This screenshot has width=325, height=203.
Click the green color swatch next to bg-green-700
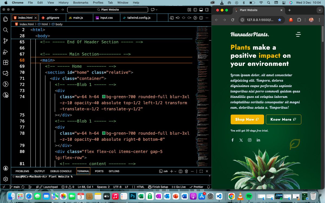pos(104,97)
